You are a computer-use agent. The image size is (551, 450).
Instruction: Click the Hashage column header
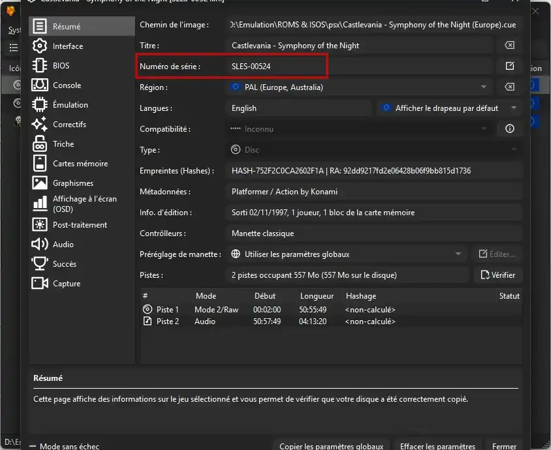361,296
